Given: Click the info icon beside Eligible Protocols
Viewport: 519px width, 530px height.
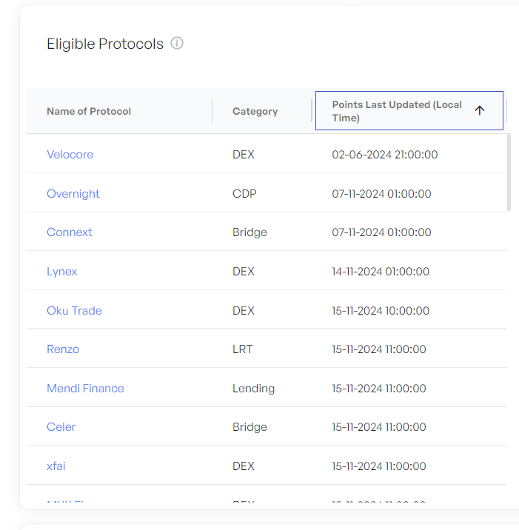Looking at the screenshot, I should click(x=177, y=43).
